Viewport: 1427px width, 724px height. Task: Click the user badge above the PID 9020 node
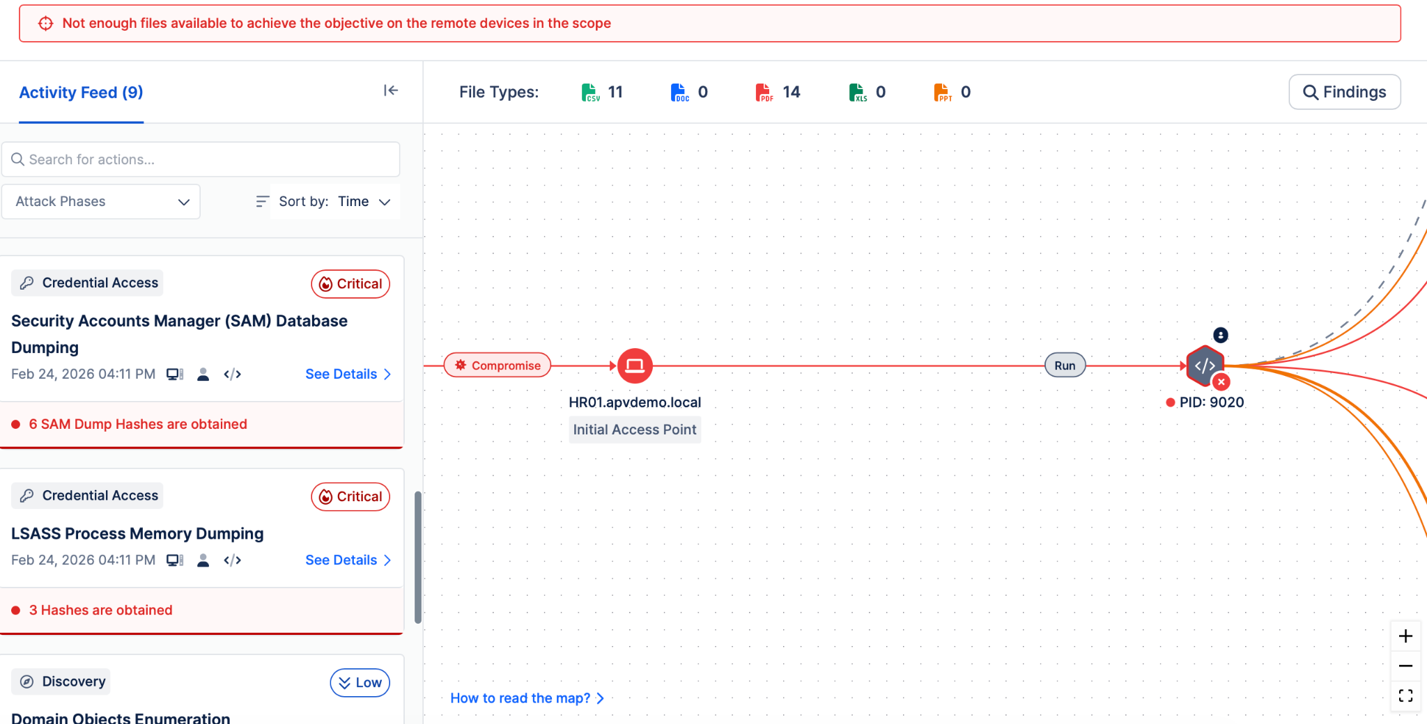tap(1221, 335)
